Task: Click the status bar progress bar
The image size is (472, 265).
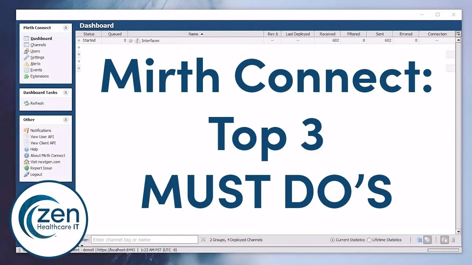Action: [444, 250]
